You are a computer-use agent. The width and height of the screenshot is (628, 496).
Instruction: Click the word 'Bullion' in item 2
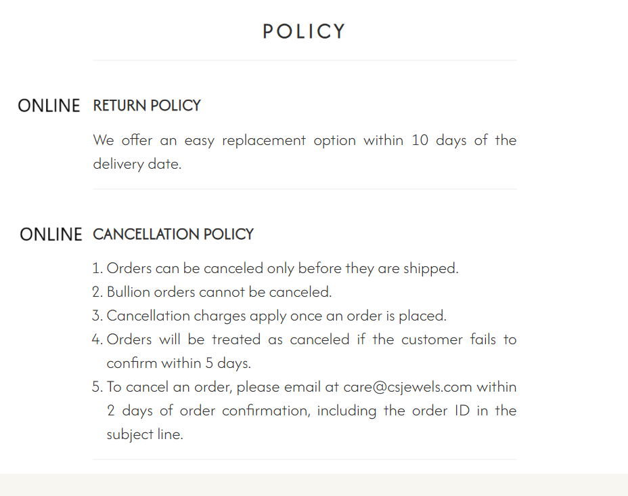click(x=128, y=292)
